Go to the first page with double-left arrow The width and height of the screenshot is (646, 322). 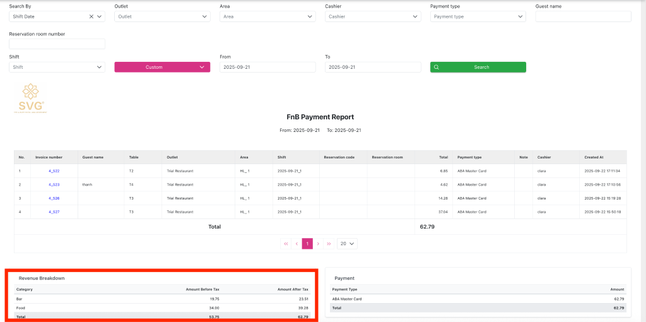tap(286, 243)
